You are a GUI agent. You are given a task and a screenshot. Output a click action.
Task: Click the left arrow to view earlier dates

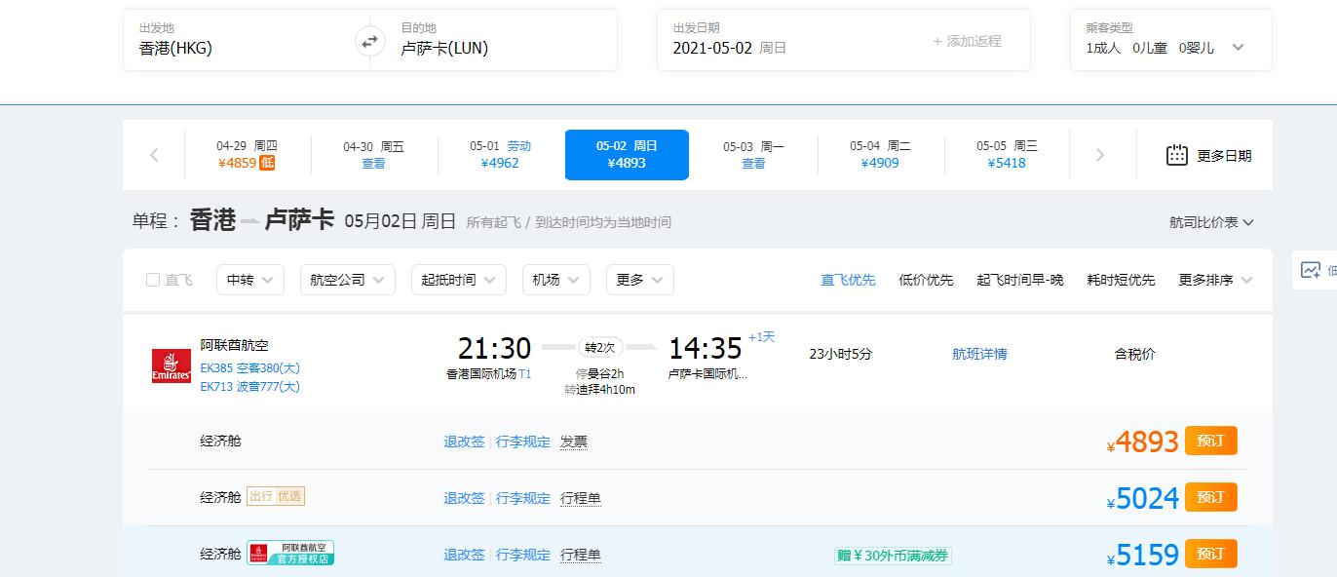pos(152,154)
